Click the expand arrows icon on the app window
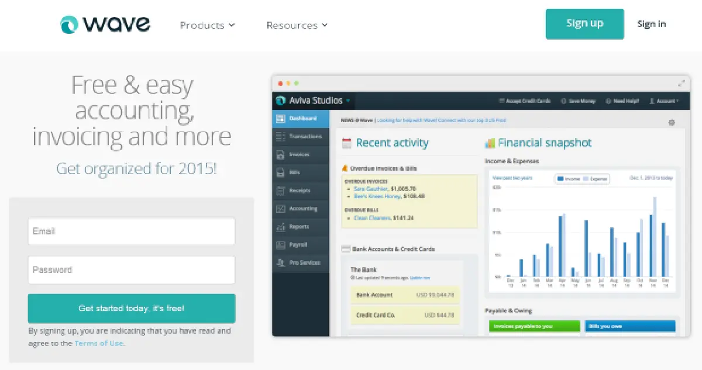The height and width of the screenshot is (370, 702). [x=681, y=83]
